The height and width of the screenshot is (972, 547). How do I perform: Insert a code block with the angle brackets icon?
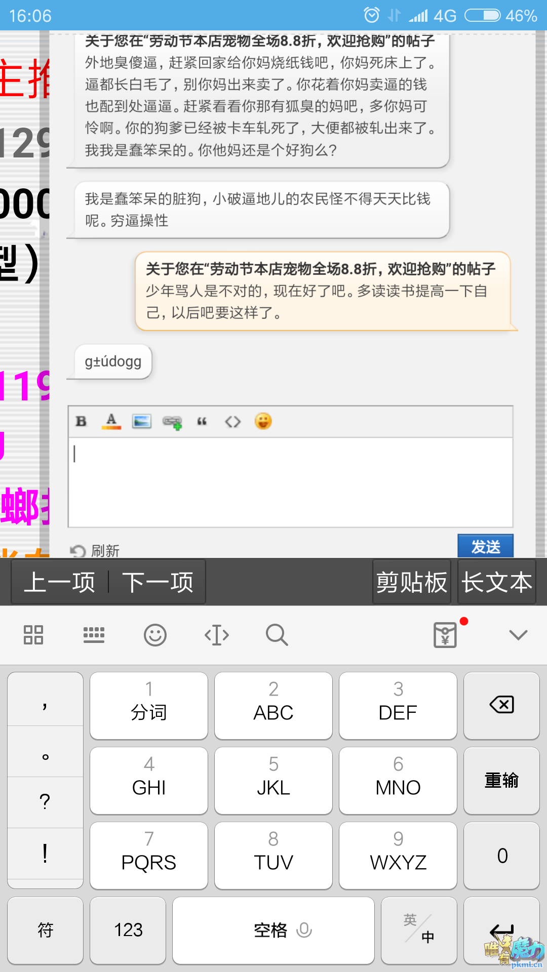click(x=232, y=421)
